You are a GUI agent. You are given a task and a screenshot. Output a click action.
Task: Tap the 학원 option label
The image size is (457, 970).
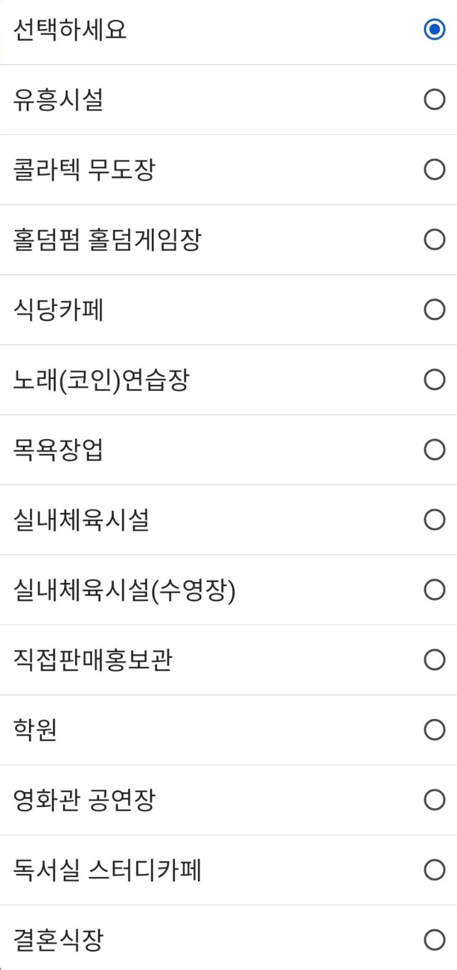(35, 730)
